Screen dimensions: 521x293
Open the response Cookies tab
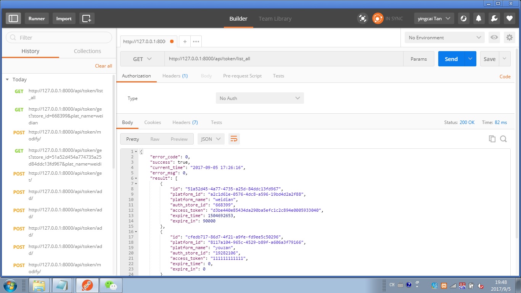153,122
